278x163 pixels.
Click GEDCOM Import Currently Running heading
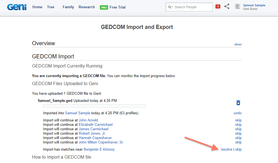click(x=67, y=66)
